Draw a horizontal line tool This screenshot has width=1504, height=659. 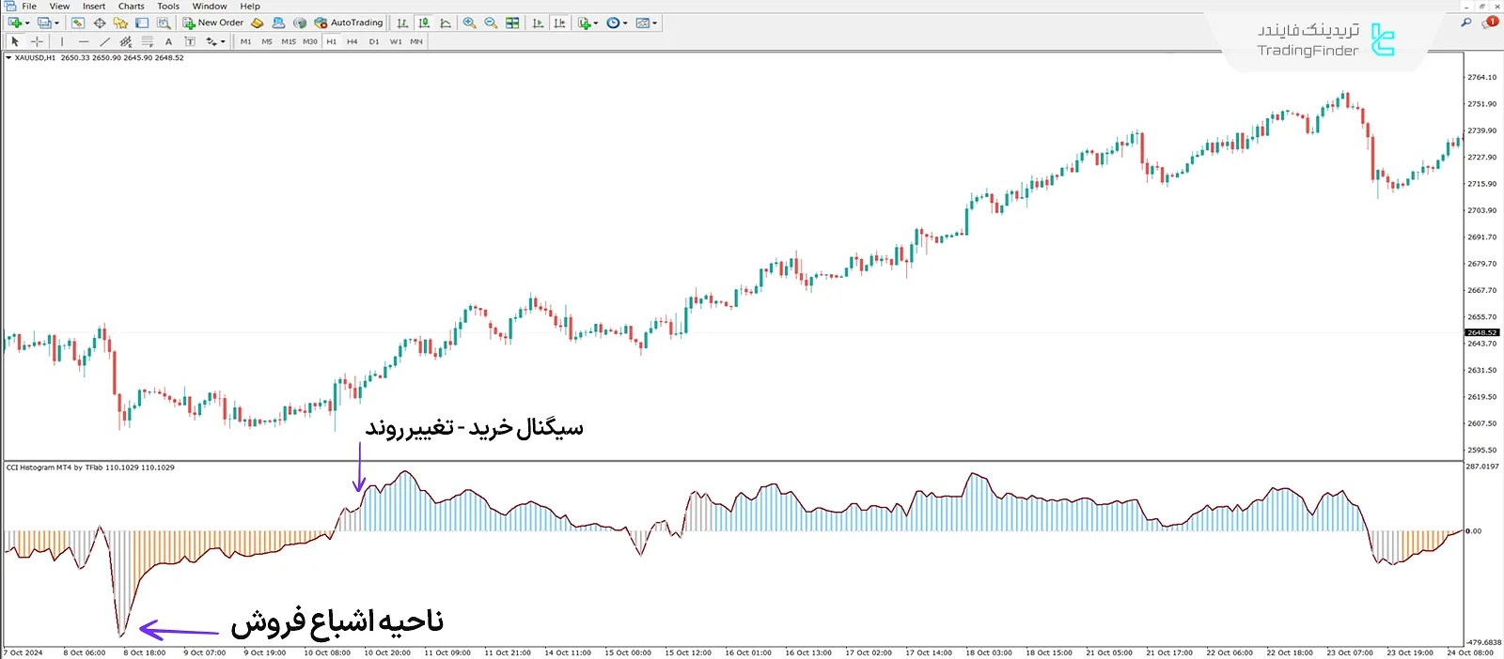point(84,41)
